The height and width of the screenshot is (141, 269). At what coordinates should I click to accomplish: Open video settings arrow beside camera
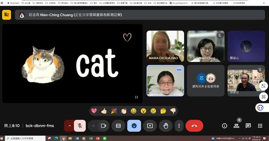click(93, 126)
